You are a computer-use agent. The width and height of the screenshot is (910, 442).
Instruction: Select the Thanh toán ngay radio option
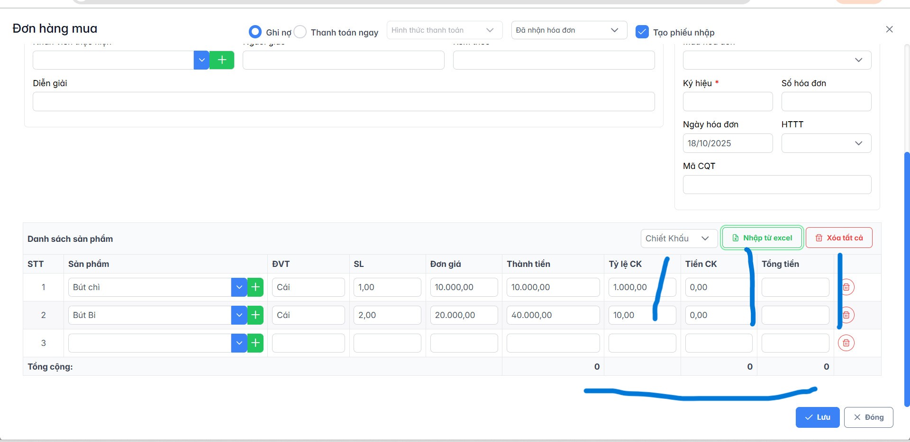300,32
